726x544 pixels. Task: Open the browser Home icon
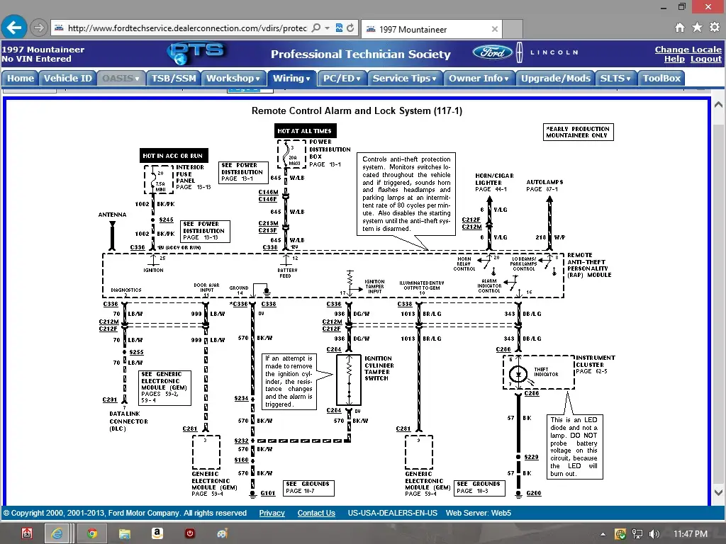pos(679,28)
